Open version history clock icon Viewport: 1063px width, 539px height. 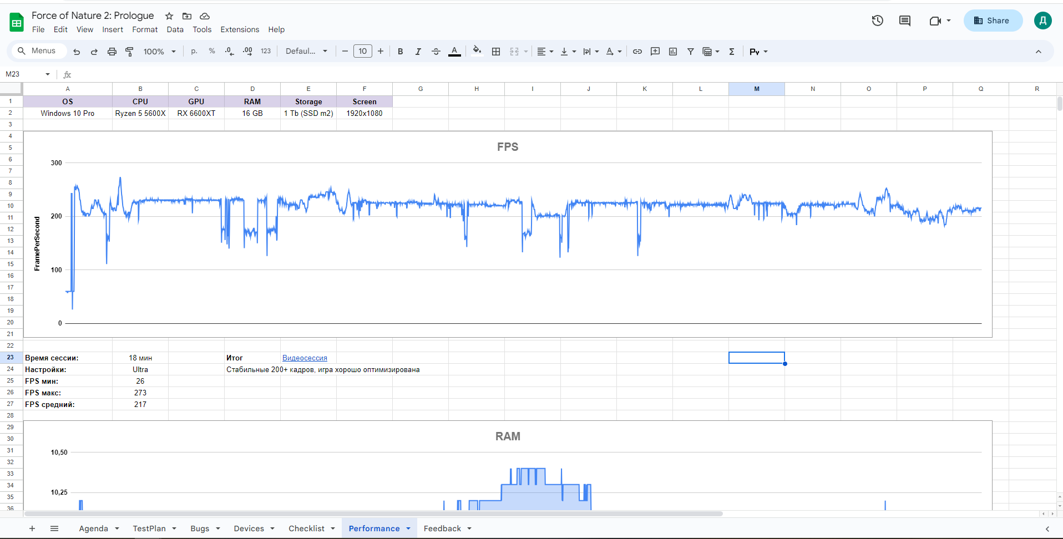tap(877, 21)
